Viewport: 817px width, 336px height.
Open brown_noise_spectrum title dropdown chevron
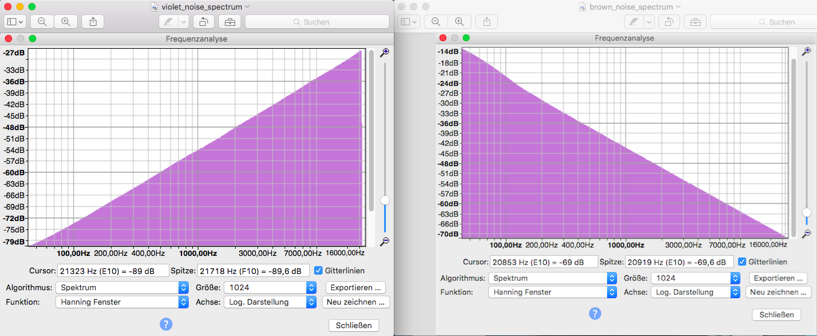click(x=679, y=7)
